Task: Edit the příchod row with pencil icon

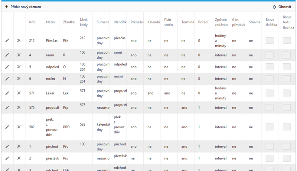Action: [x=7, y=147]
